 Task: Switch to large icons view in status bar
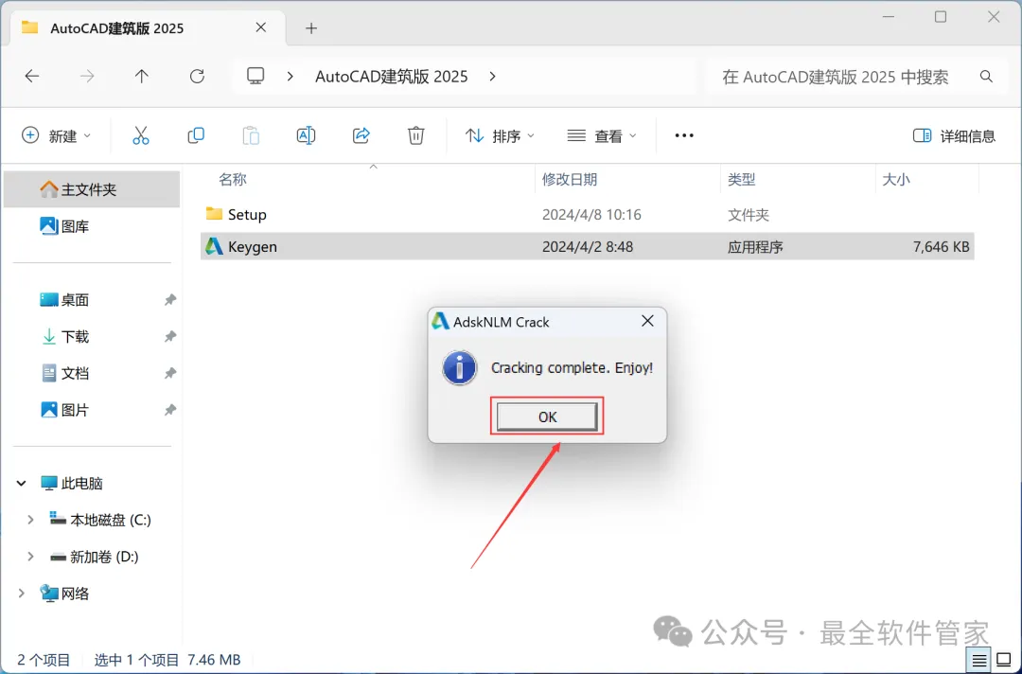[1004, 661]
